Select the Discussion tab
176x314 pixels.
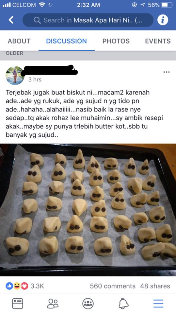coord(66,41)
